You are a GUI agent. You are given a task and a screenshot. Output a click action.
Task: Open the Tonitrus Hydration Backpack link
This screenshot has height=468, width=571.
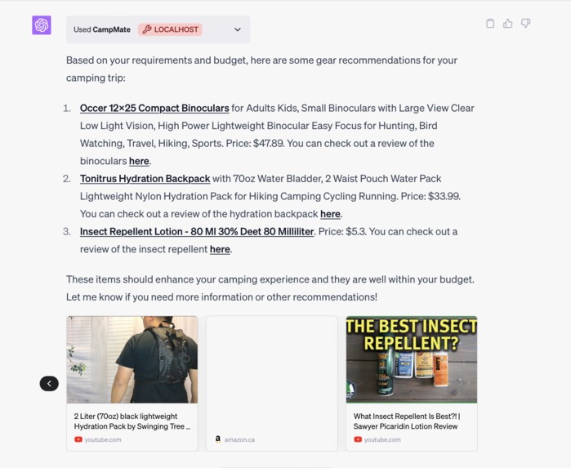pos(145,178)
